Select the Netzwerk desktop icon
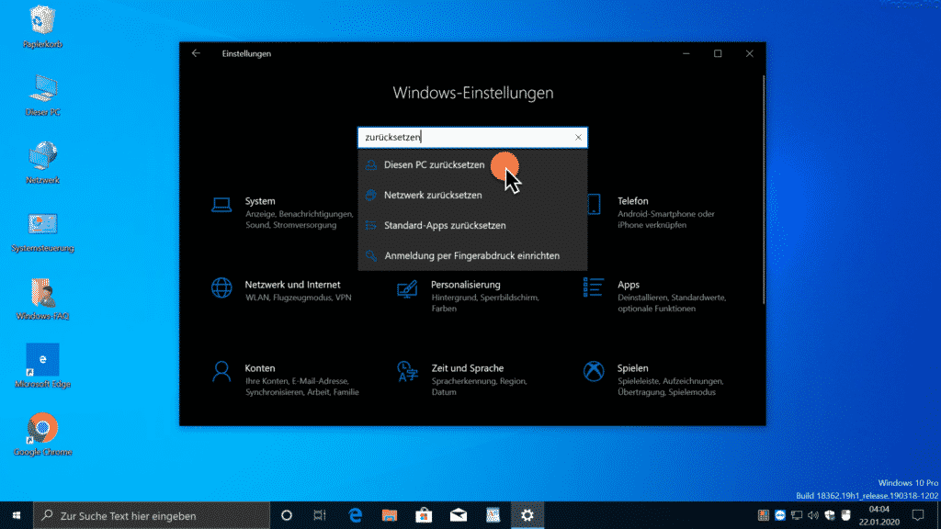This screenshot has height=529, width=941. click(42, 163)
